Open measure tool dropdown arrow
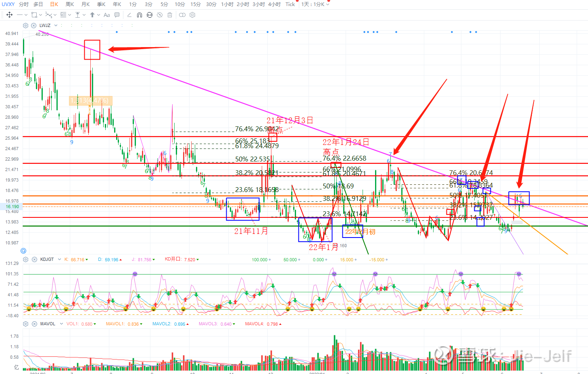 tap(84, 15)
